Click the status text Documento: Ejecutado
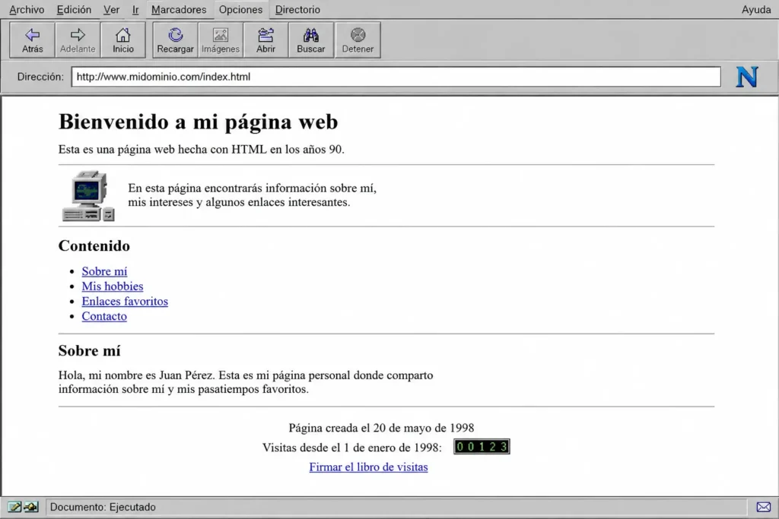This screenshot has height=519, width=779. click(103, 507)
